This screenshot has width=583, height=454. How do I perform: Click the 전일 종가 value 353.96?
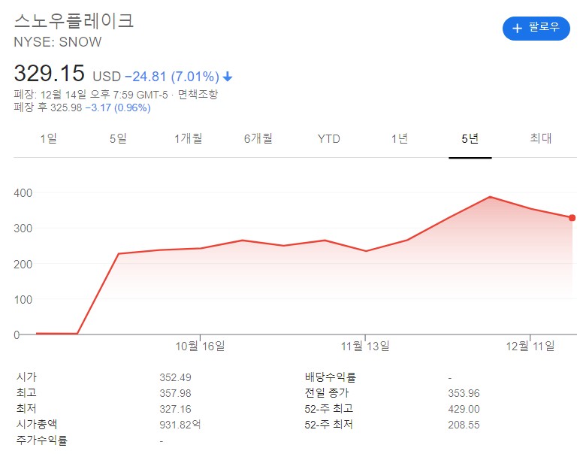tap(464, 393)
